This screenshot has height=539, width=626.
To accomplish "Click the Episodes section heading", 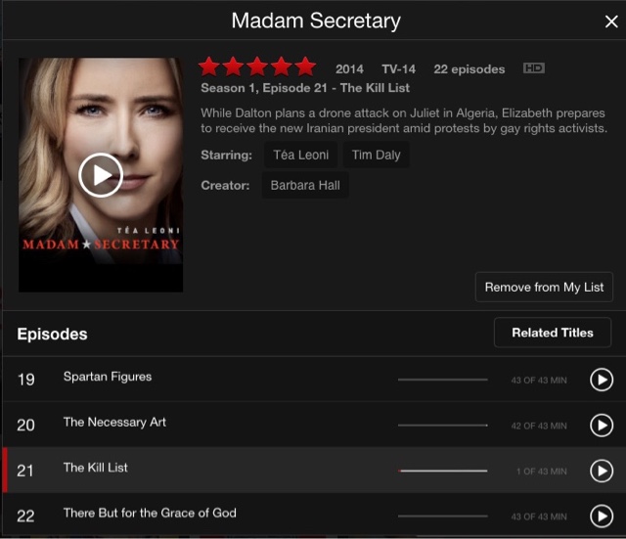I will (x=52, y=334).
